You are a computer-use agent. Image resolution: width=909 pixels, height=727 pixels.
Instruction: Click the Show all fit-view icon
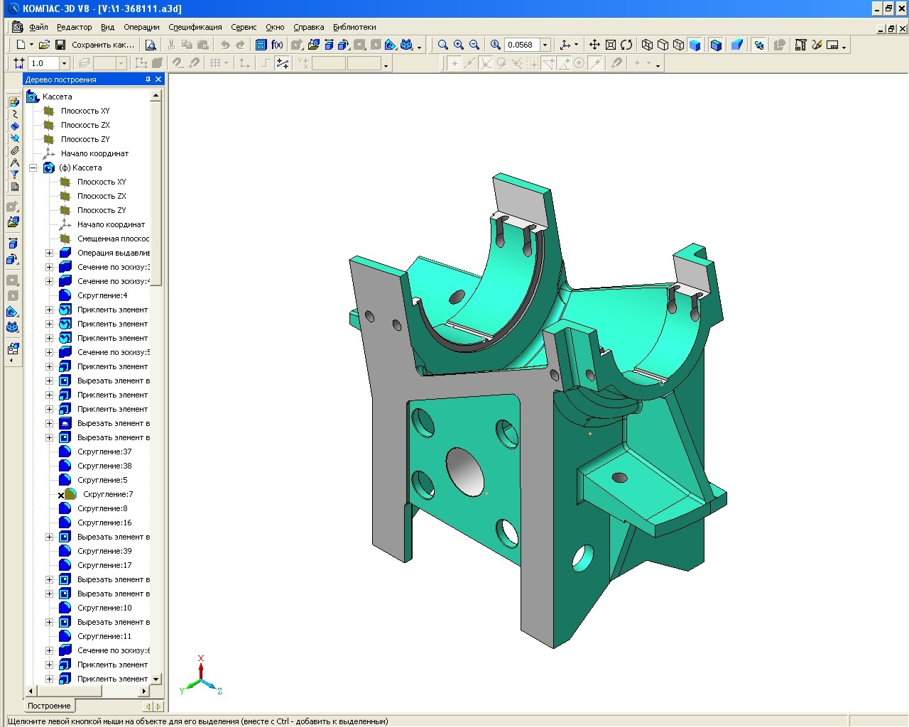tap(610, 45)
